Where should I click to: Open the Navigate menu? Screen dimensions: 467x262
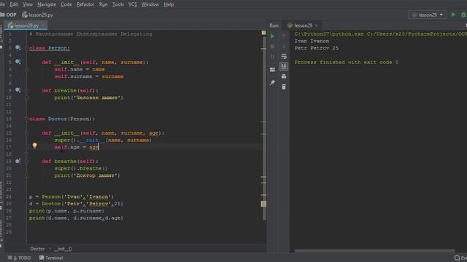(47, 4)
